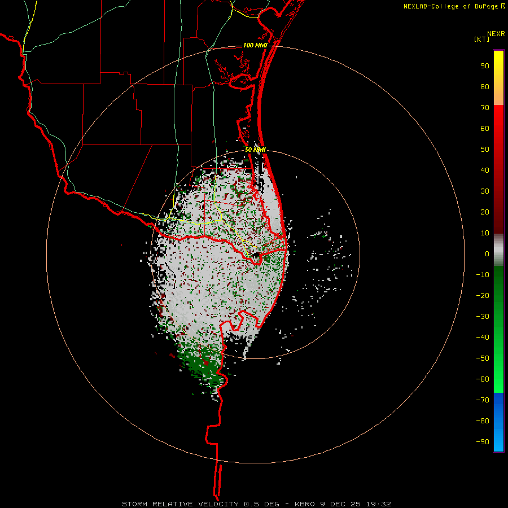The width and height of the screenshot is (508, 508).
Task: Click the -30 value on the velocity scale
Action: 483,317
